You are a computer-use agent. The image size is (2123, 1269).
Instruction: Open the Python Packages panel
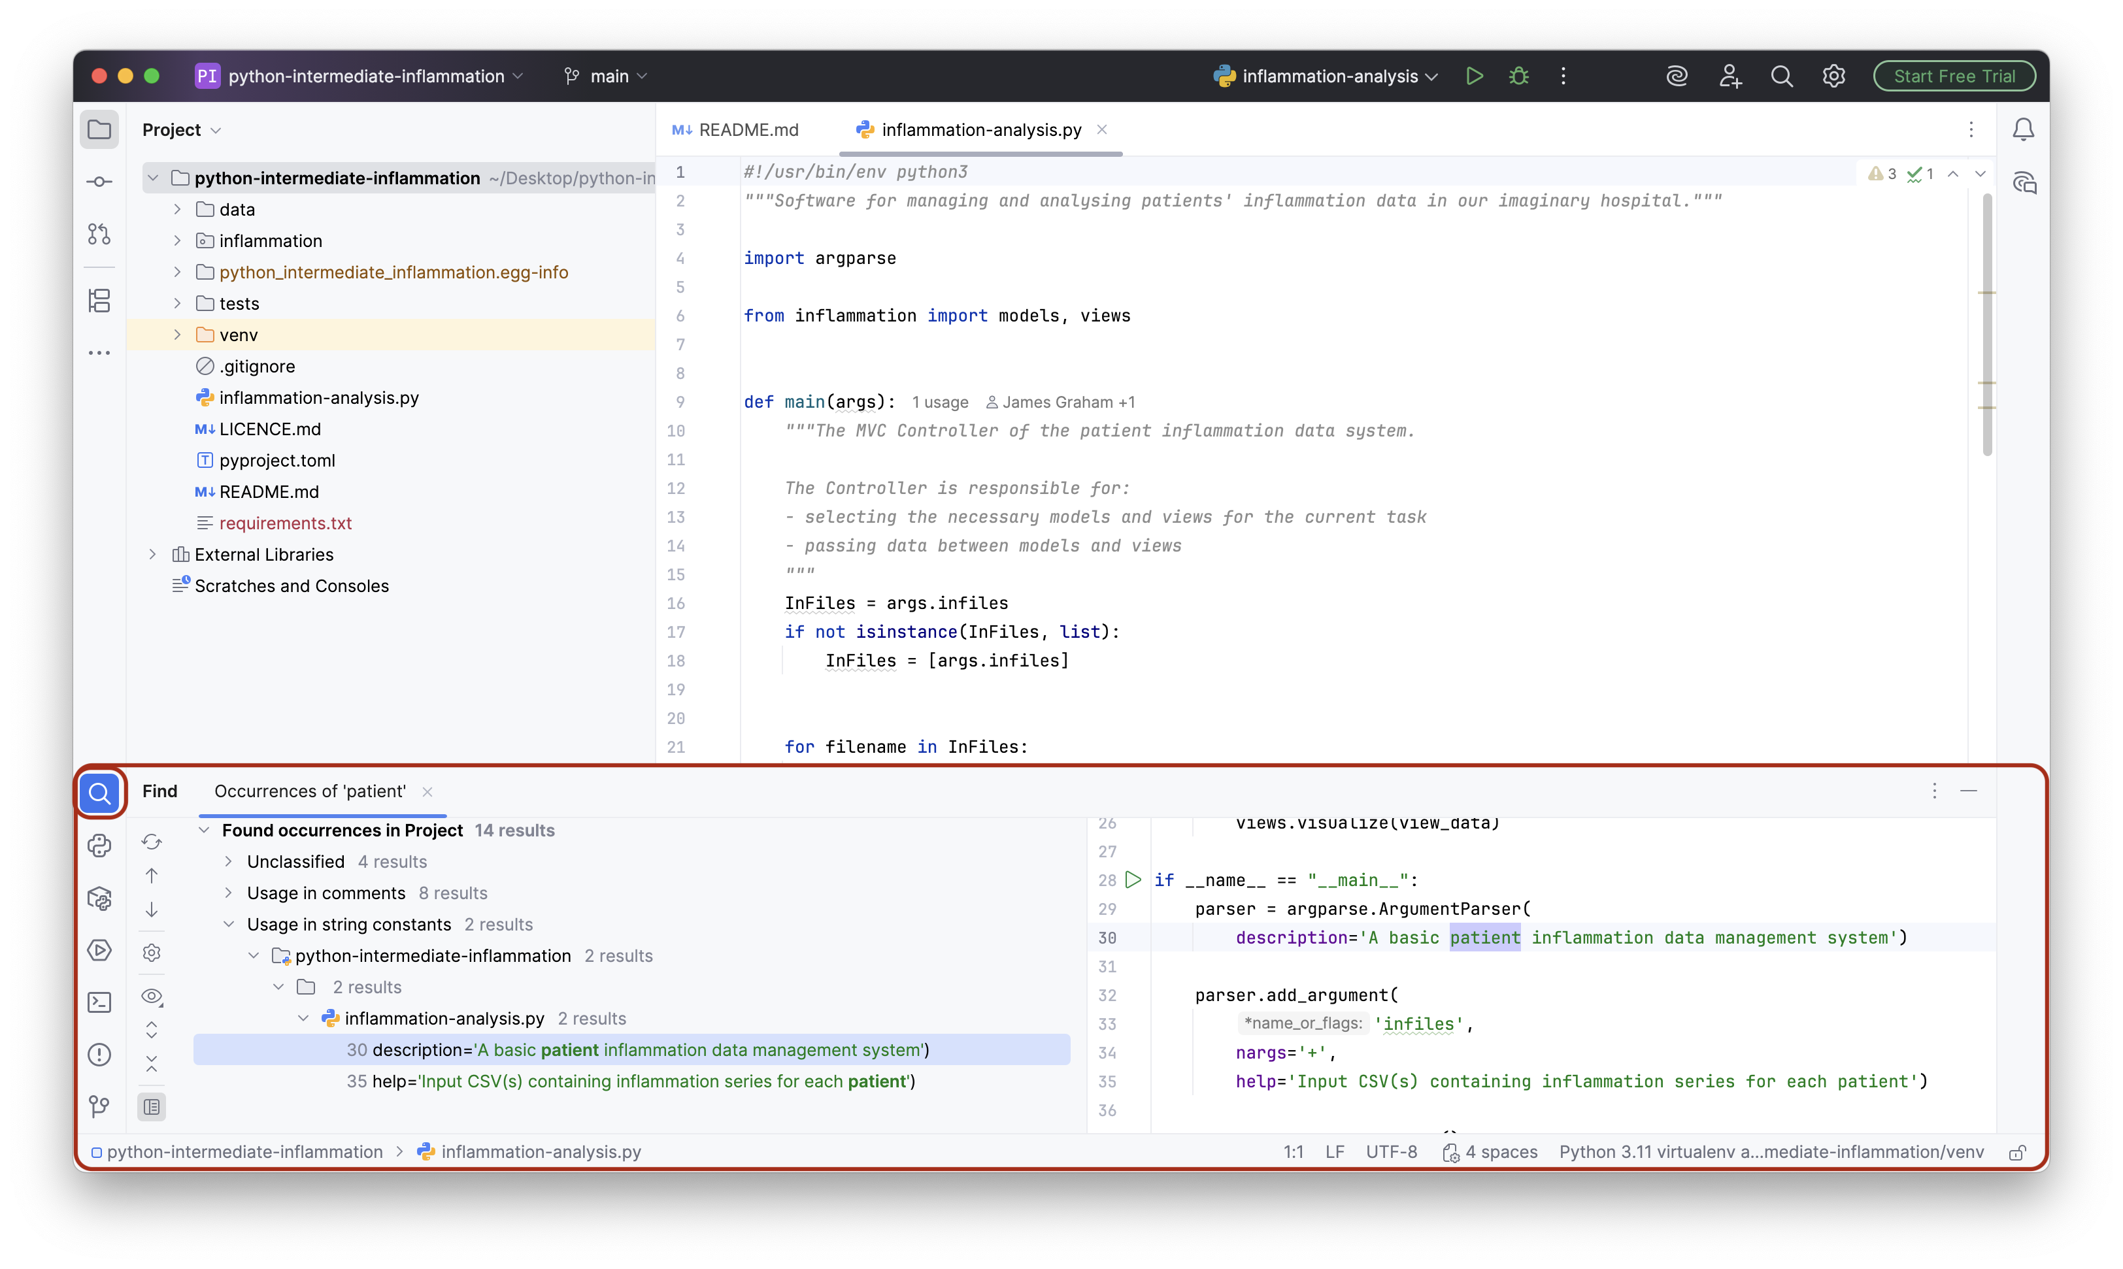(100, 898)
